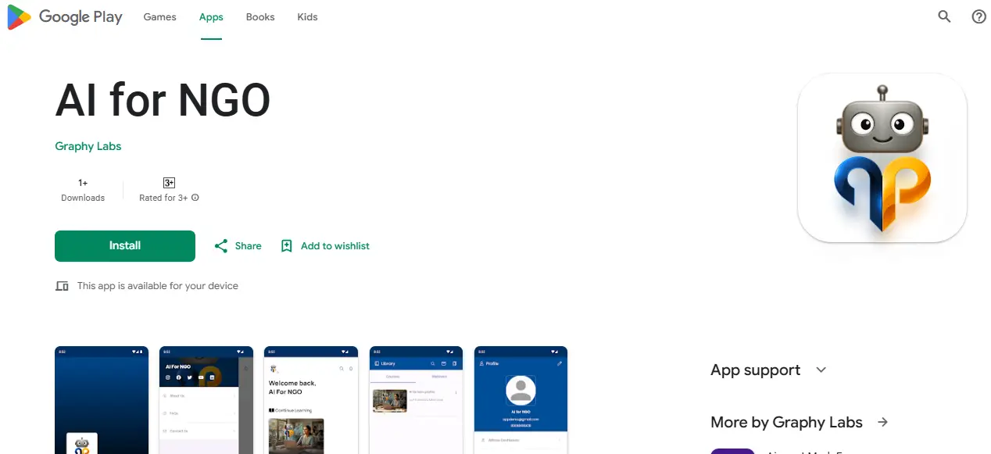Select the Kids tab
991x454 pixels.
pyautogui.click(x=307, y=16)
